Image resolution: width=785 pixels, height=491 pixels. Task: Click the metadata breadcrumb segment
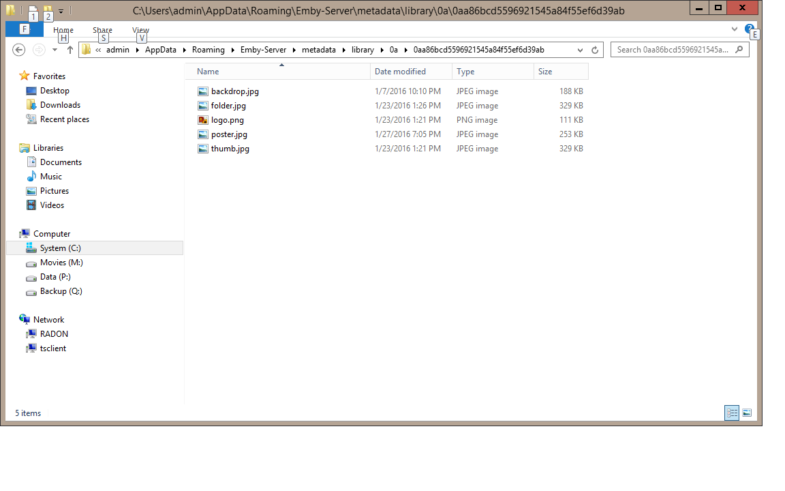[318, 50]
